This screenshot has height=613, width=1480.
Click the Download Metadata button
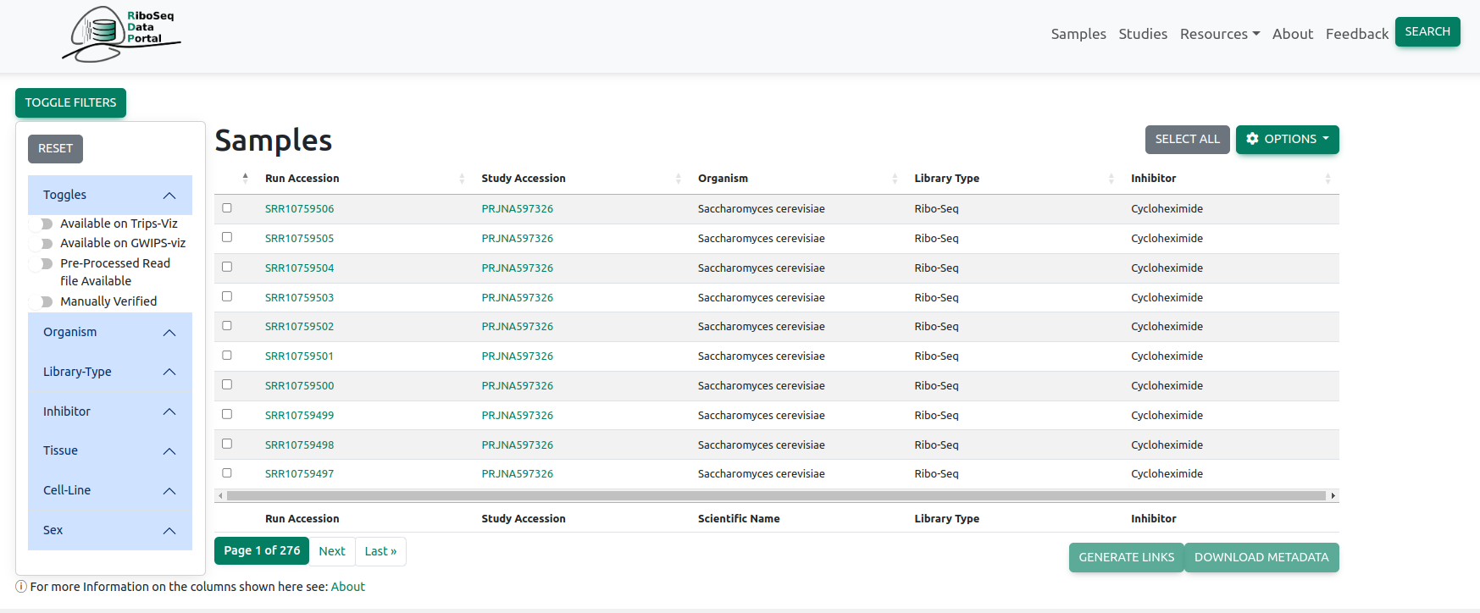pyautogui.click(x=1261, y=557)
